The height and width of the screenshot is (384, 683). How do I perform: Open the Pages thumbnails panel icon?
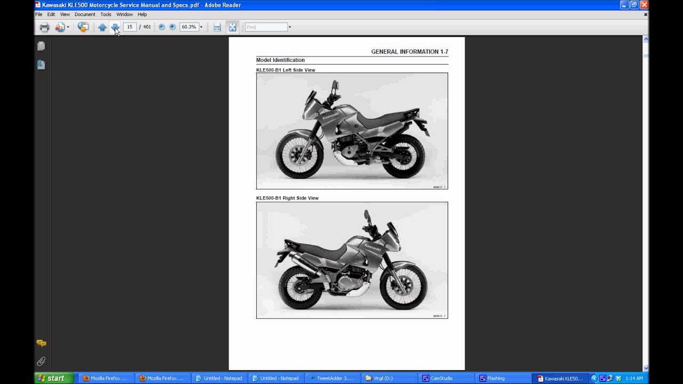pyautogui.click(x=41, y=46)
